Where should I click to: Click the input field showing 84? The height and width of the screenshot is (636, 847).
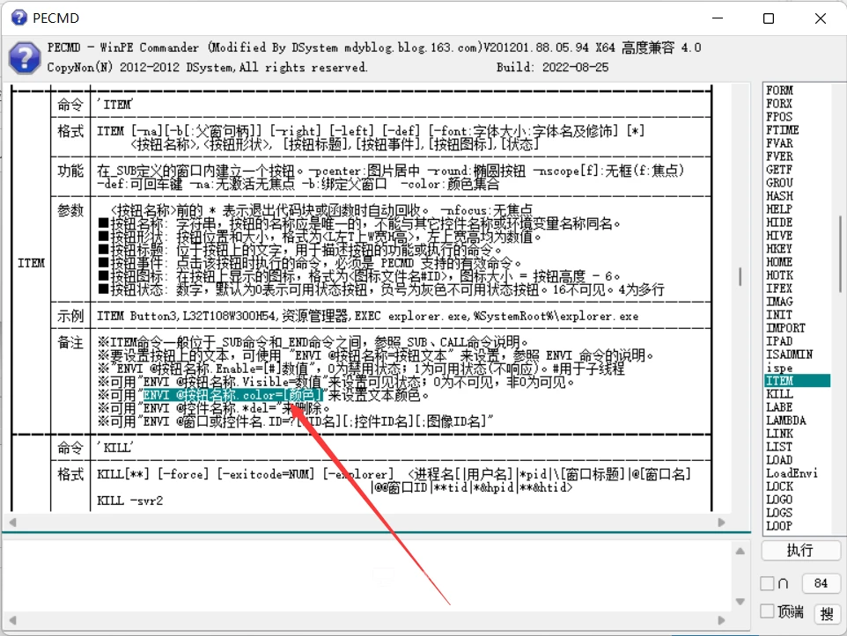[821, 583]
